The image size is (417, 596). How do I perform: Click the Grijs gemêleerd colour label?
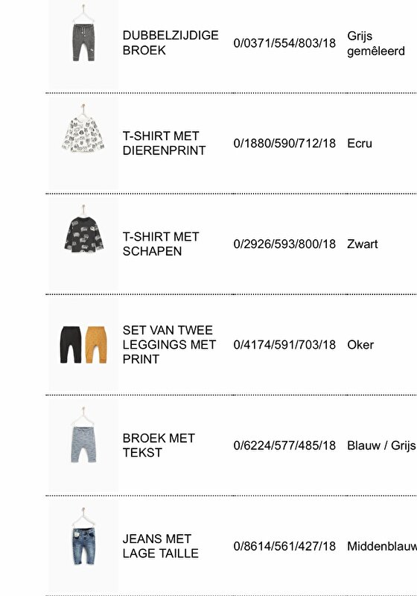375,43
